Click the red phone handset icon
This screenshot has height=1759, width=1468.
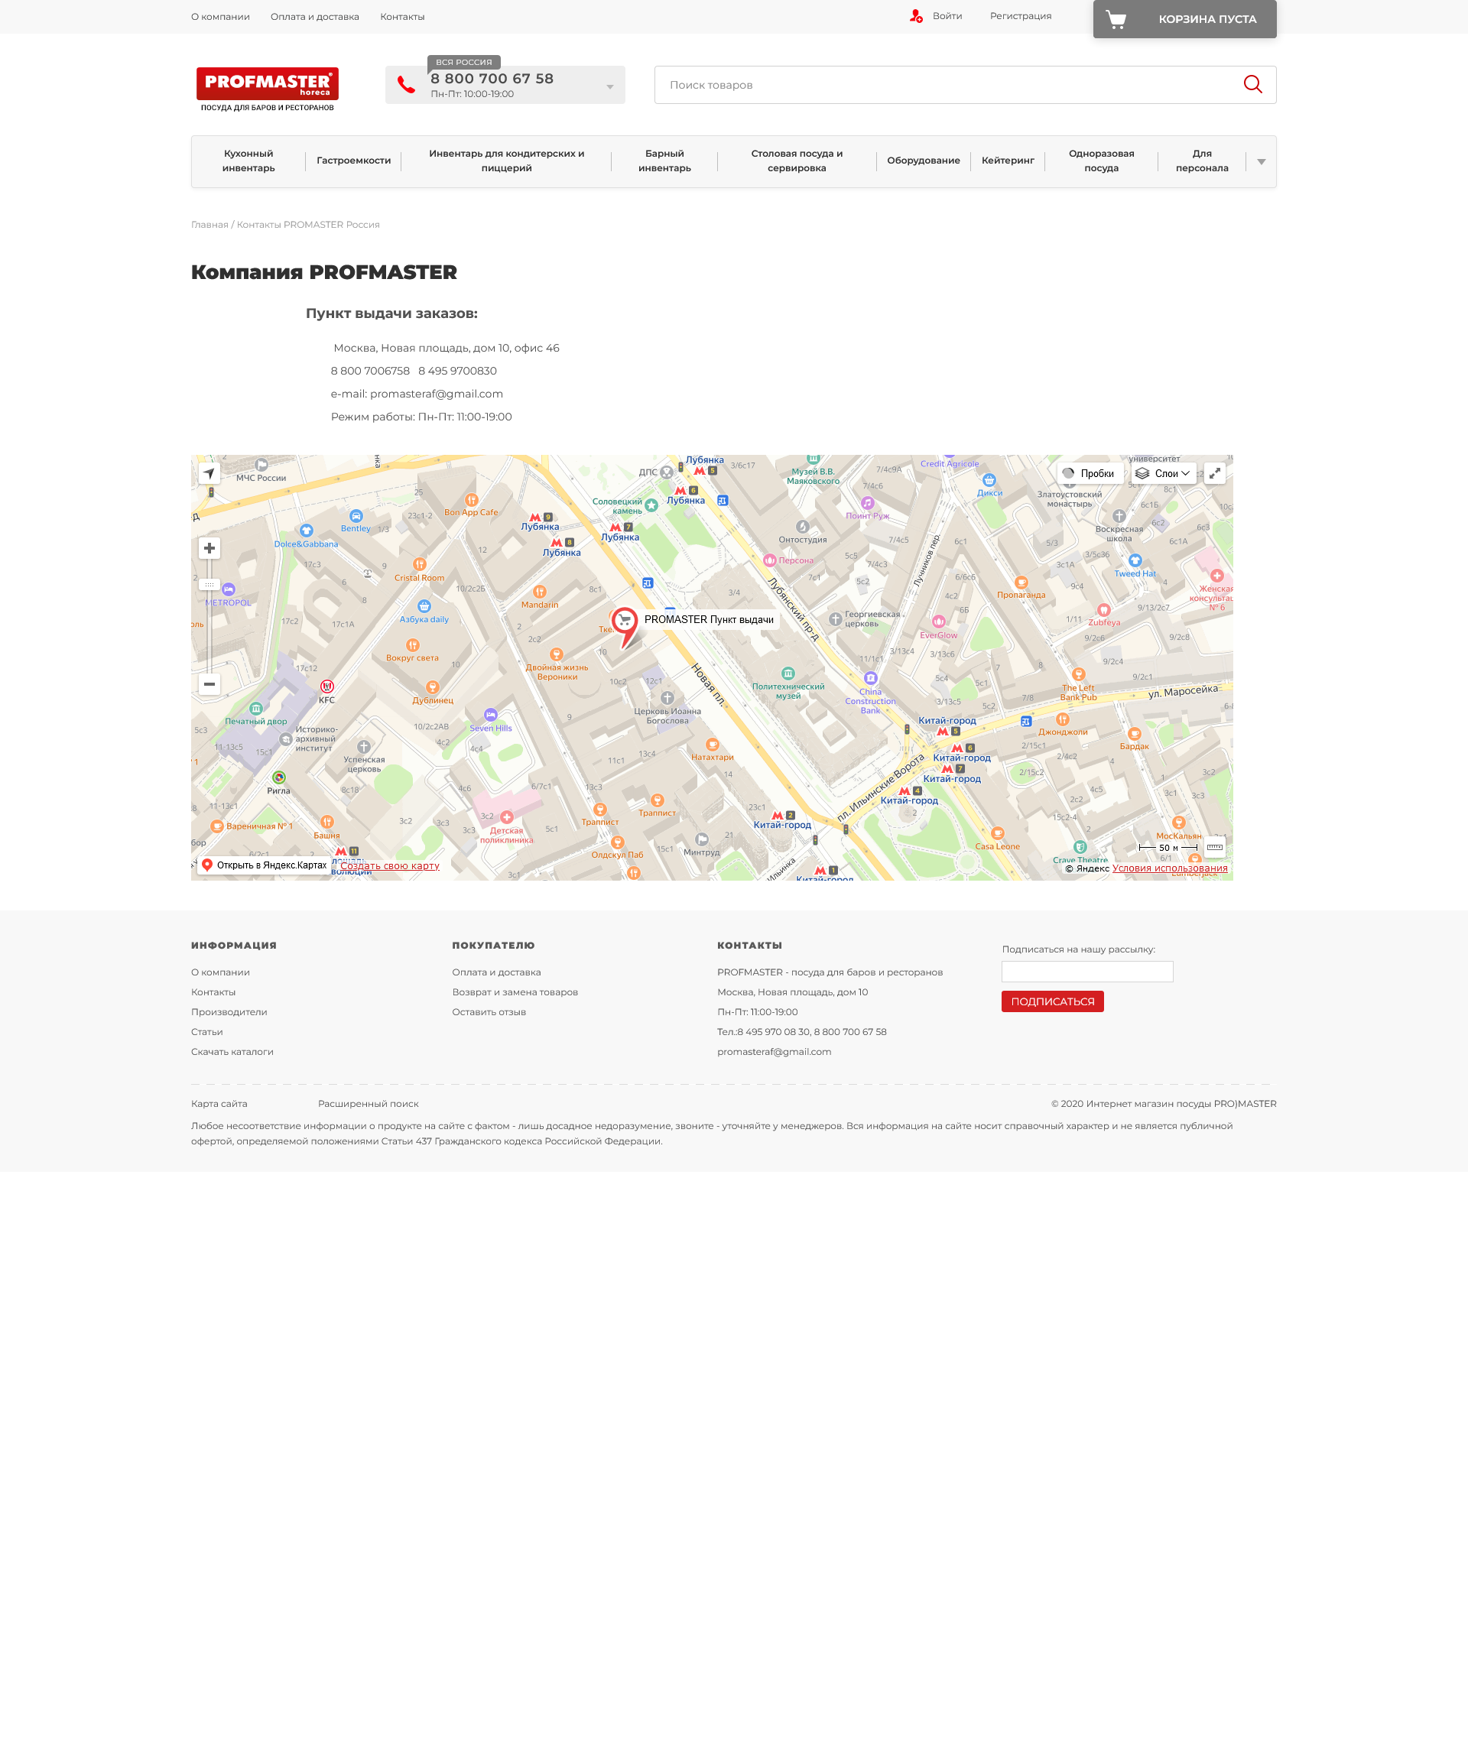click(x=407, y=85)
